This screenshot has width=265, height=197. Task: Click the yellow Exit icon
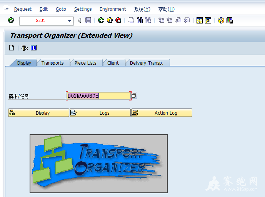point(110,20)
